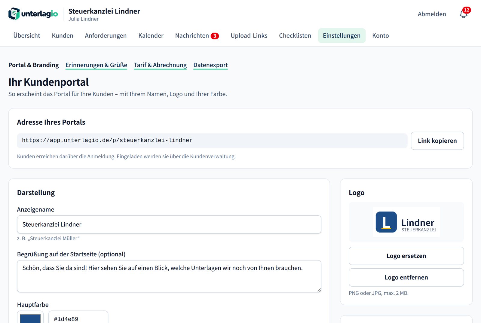Switch to the Anforderungen tab
The image size is (481, 323).
[106, 35]
